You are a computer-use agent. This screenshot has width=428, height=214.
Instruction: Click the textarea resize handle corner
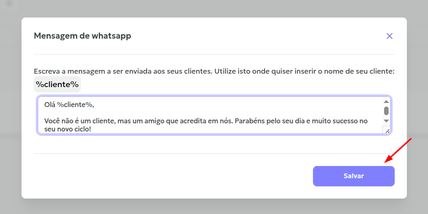click(x=387, y=130)
